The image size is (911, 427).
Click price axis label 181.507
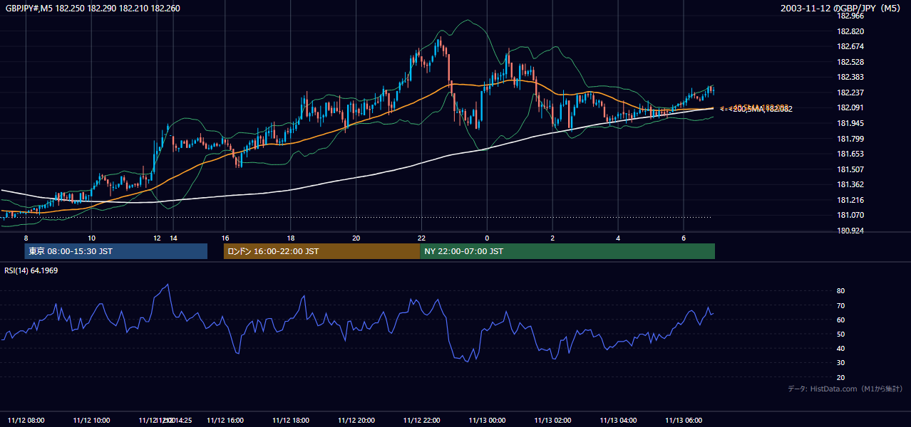pos(850,169)
